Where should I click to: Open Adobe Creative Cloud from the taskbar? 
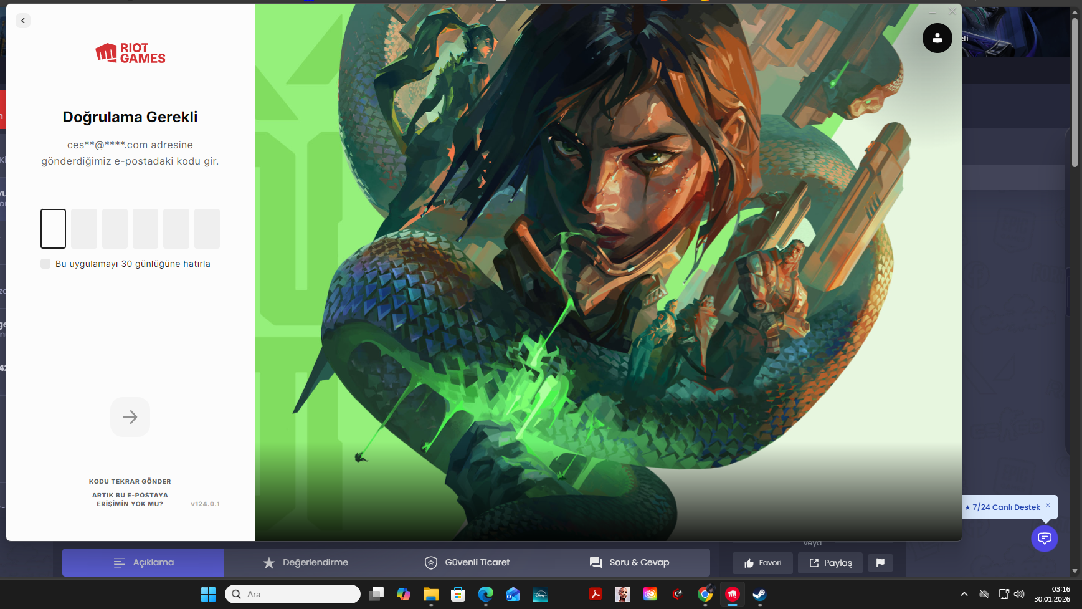650,594
